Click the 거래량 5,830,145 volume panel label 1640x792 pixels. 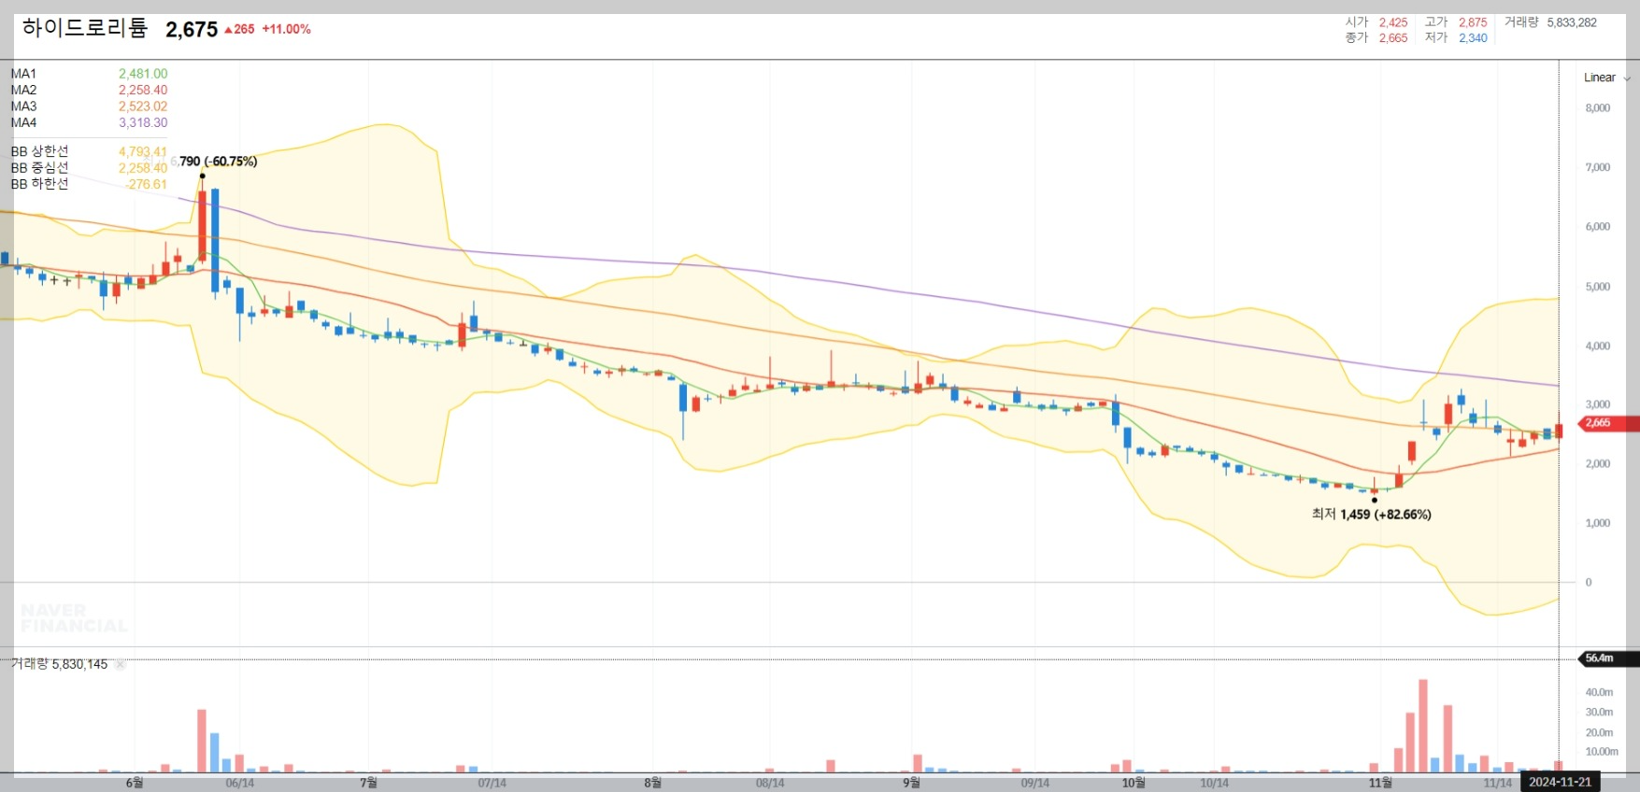[59, 664]
